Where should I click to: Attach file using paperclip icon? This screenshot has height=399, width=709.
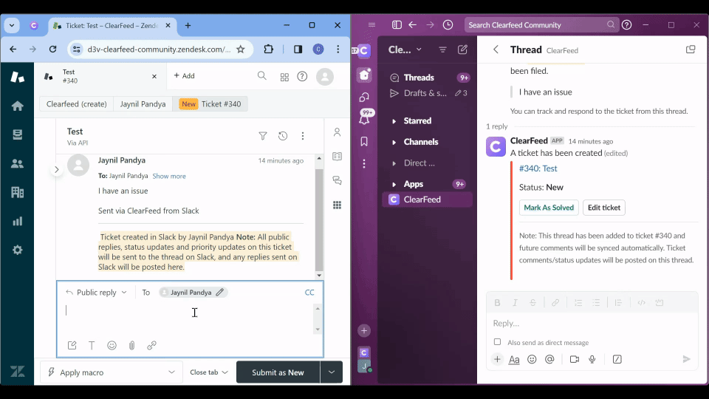pyautogui.click(x=131, y=345)
